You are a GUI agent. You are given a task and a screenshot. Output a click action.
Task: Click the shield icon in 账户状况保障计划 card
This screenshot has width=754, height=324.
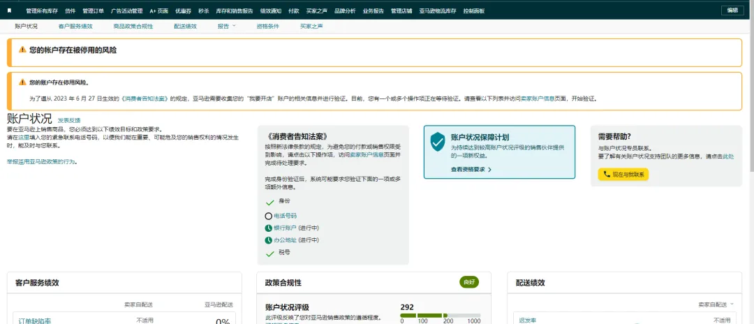coord(438,142)
